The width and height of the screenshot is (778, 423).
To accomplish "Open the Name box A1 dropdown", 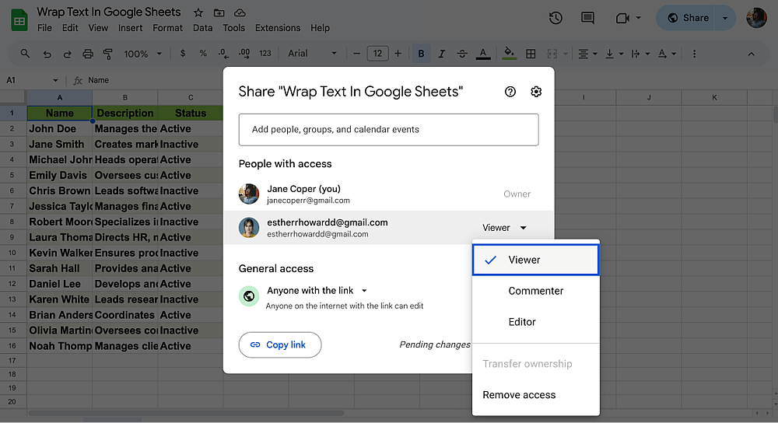I will coord(55,80).
